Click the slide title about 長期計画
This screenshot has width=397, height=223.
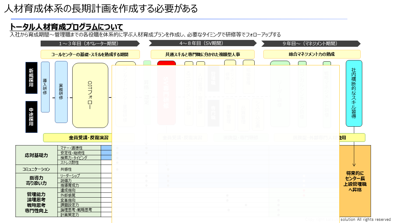point(101,8)
